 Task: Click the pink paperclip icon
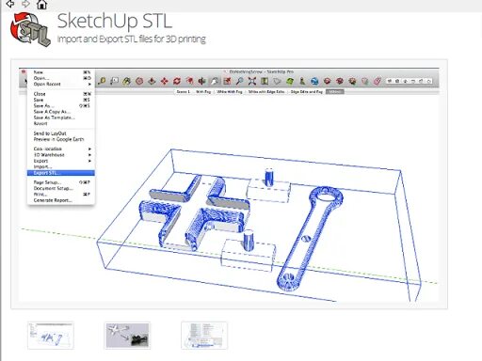click(x=378, y=81)
